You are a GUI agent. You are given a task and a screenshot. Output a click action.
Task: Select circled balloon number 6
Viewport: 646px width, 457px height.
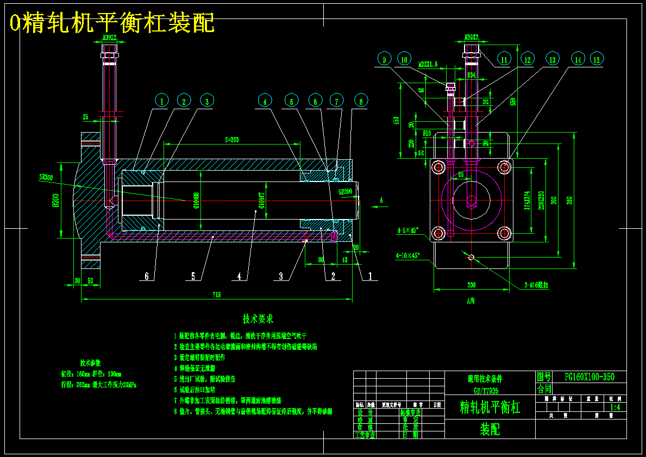click(x=315, y=101)
